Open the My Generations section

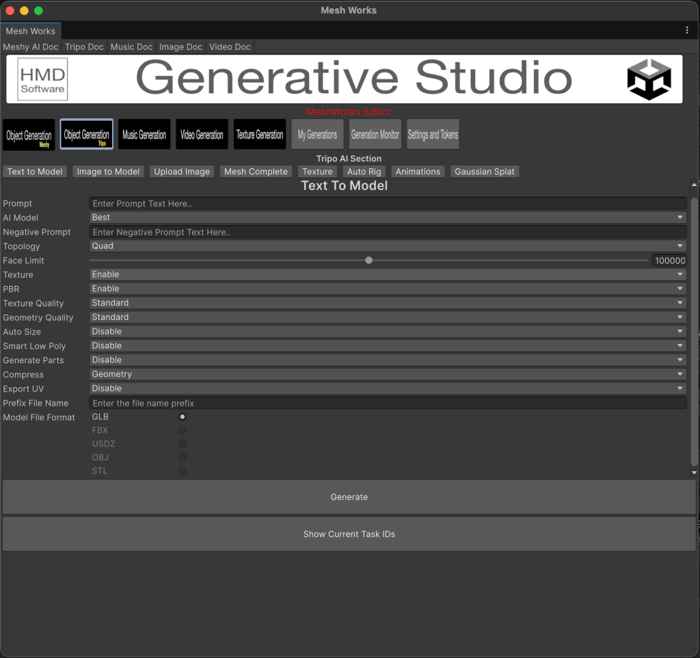[317, 135]
